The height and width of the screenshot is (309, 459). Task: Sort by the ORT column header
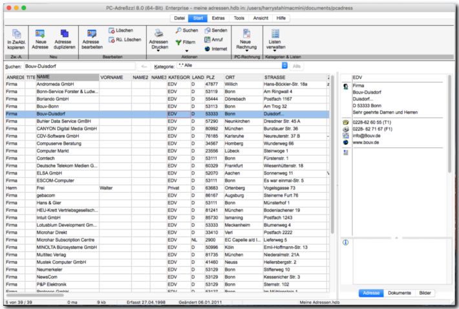pyautogui.click(x=243, y=78)
